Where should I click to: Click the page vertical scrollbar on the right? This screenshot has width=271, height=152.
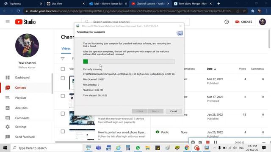point(269,39)
